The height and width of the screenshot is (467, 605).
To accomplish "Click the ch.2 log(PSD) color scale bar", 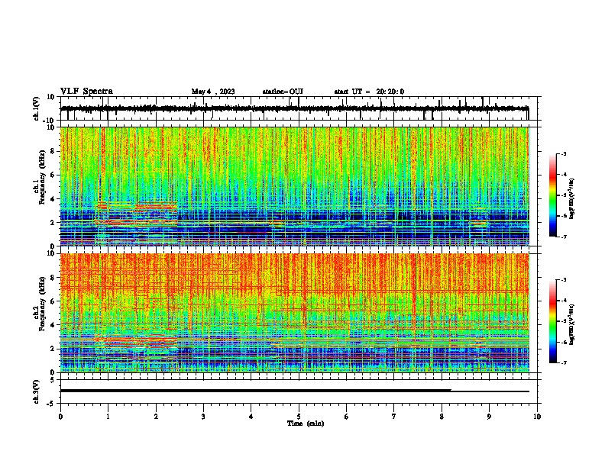I will (x=552, y=321).
